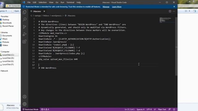Open the Edit menu

click(x=34, y=2)
